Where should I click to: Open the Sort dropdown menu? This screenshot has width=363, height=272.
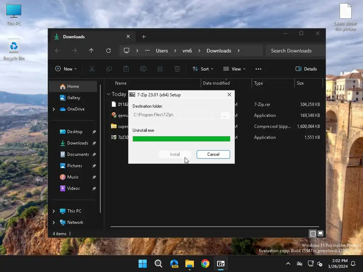pyautogui.click(x=203, y=69)
